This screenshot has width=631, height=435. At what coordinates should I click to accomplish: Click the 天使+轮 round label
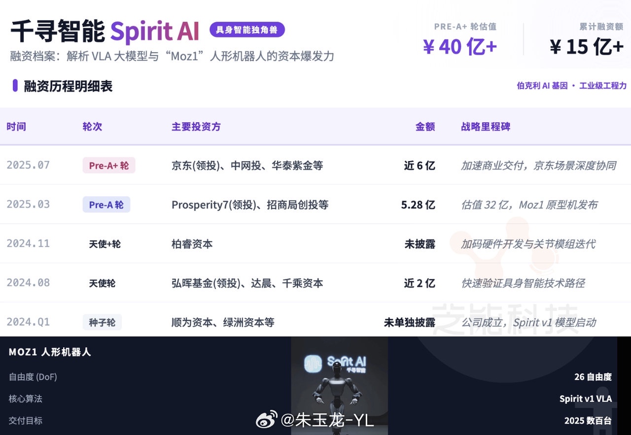tap(105, 244)
